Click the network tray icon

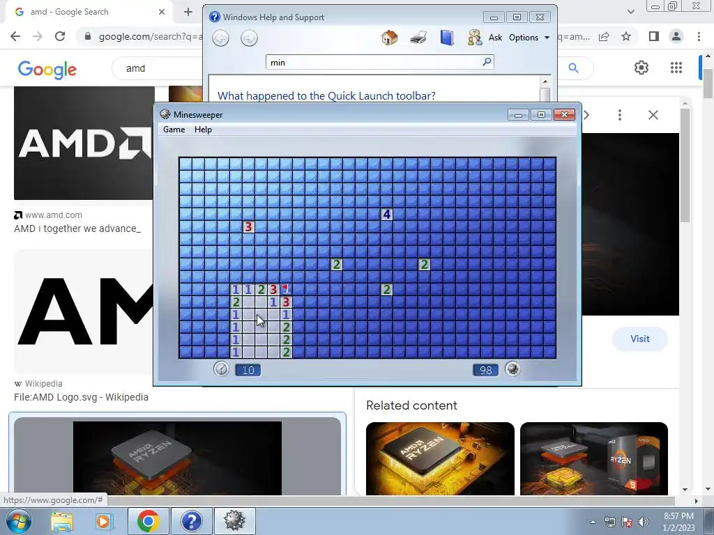tap(609, 522)
